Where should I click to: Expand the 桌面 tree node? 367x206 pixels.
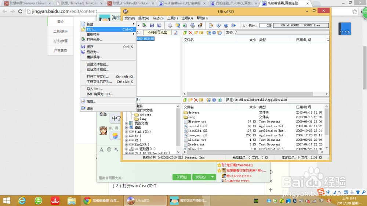[126, 128]
